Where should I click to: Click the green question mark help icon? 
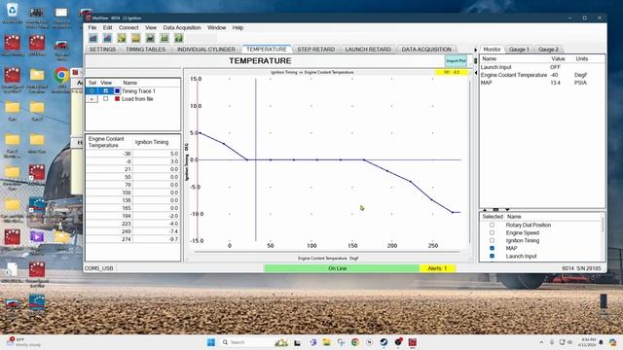click(x=179, y=38)
